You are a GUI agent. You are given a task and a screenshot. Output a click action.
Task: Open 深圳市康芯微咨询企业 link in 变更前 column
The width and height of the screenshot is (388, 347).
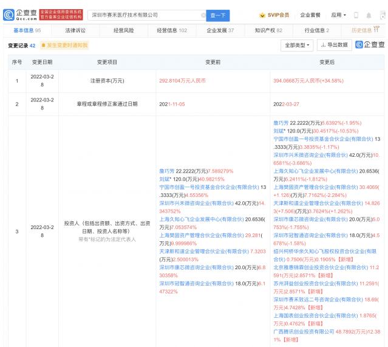pos(197,267)
